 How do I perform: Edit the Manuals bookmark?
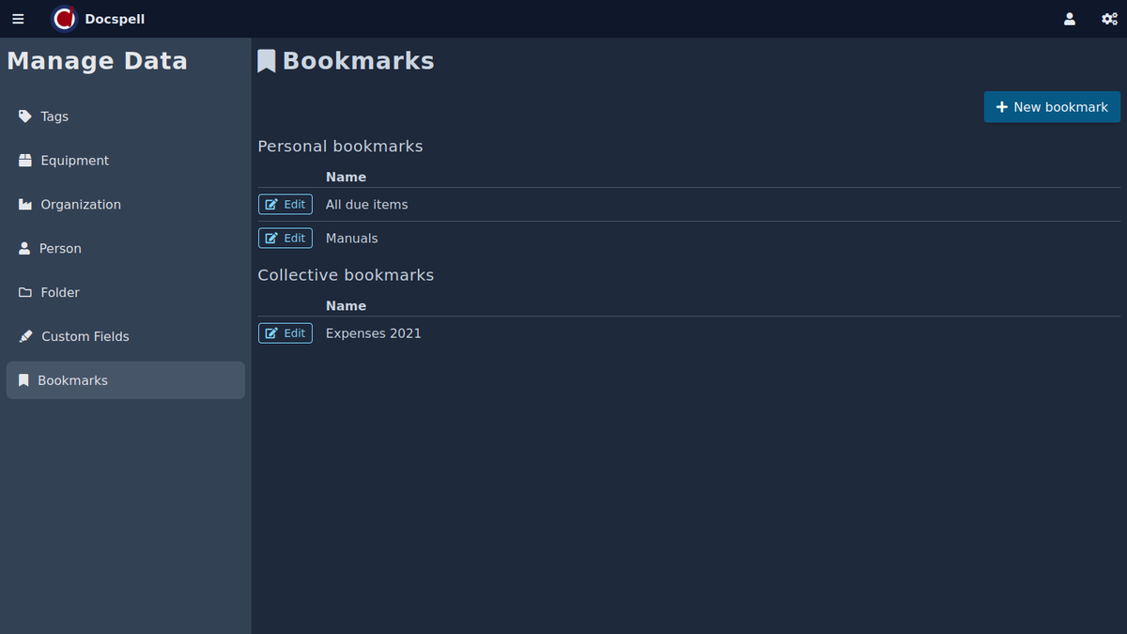pyautogui.click(x=286, y=239)
